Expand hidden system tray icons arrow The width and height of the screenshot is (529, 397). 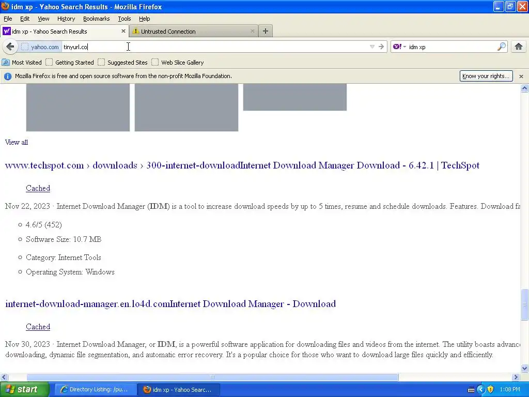481,389
